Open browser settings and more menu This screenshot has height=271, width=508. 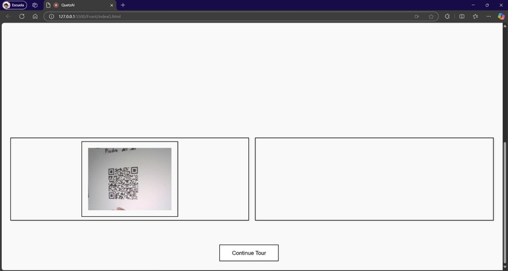click(488, 16)
